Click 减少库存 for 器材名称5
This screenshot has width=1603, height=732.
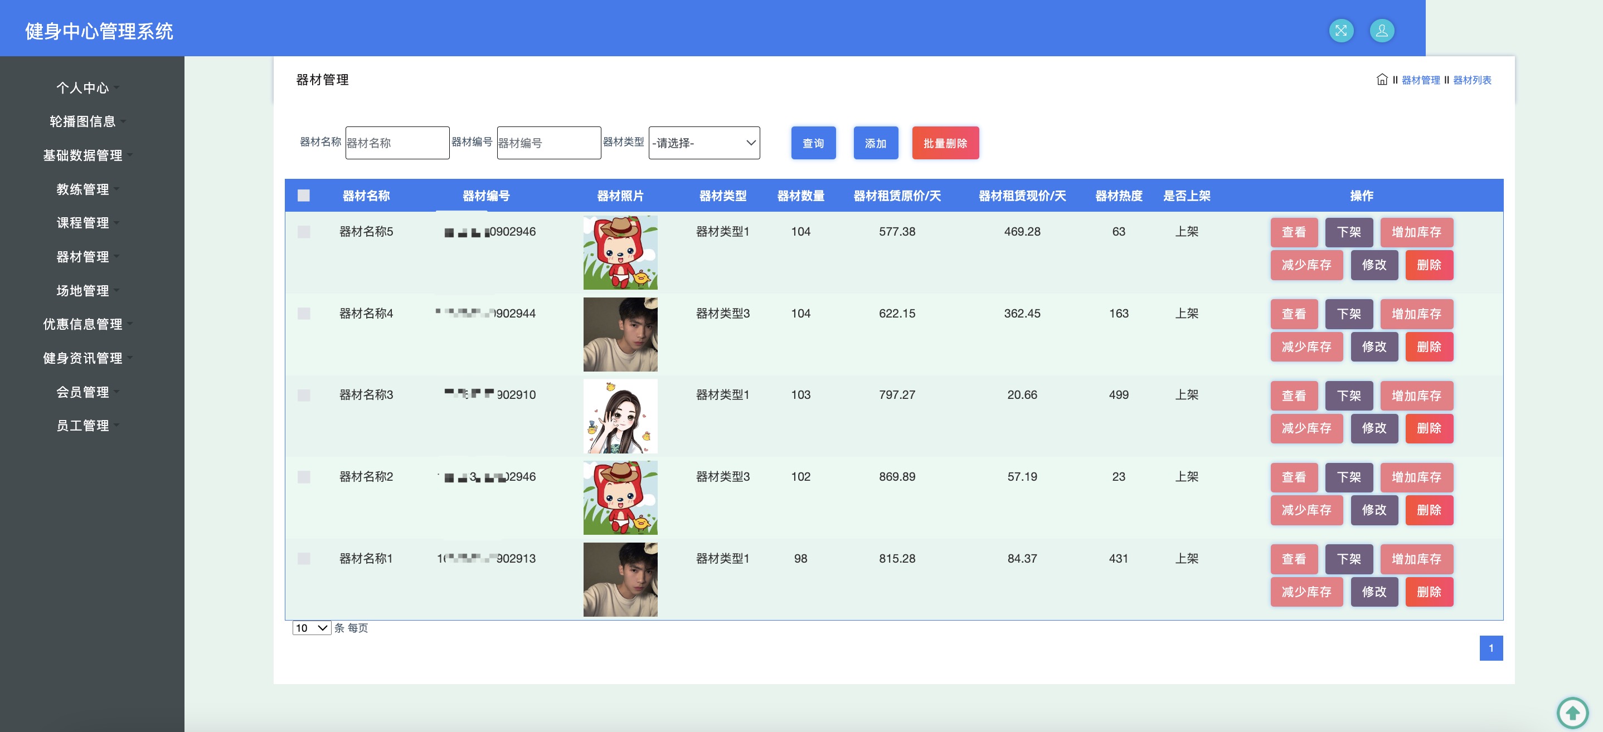[x=1306, y=265]
